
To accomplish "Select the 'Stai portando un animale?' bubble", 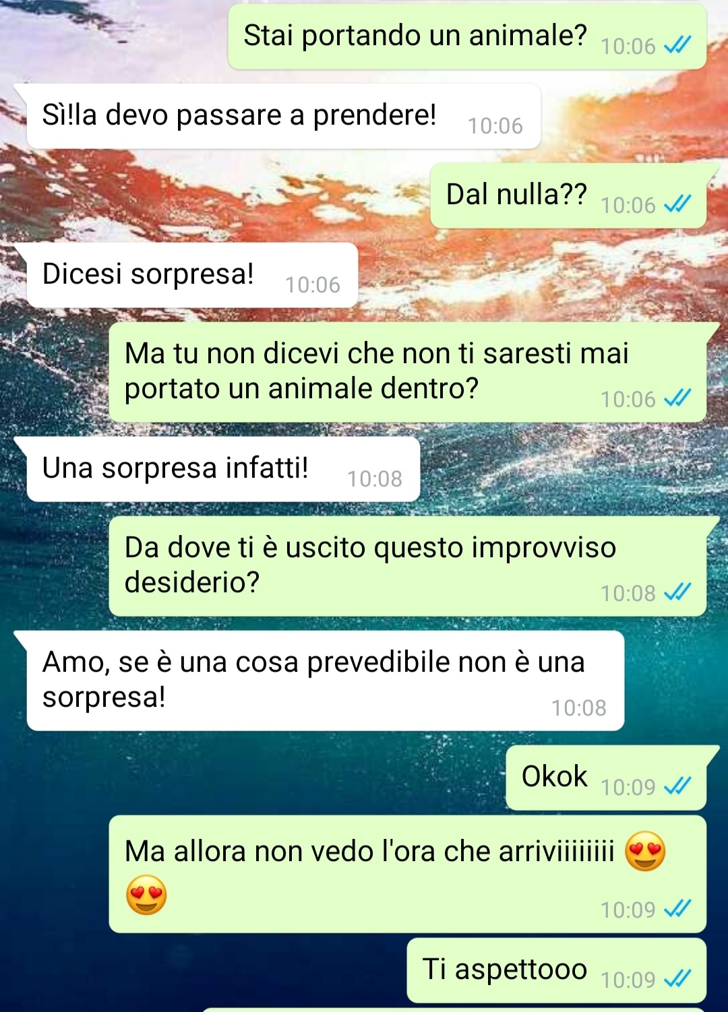I will pyautogui.click(x=467, y=36).
